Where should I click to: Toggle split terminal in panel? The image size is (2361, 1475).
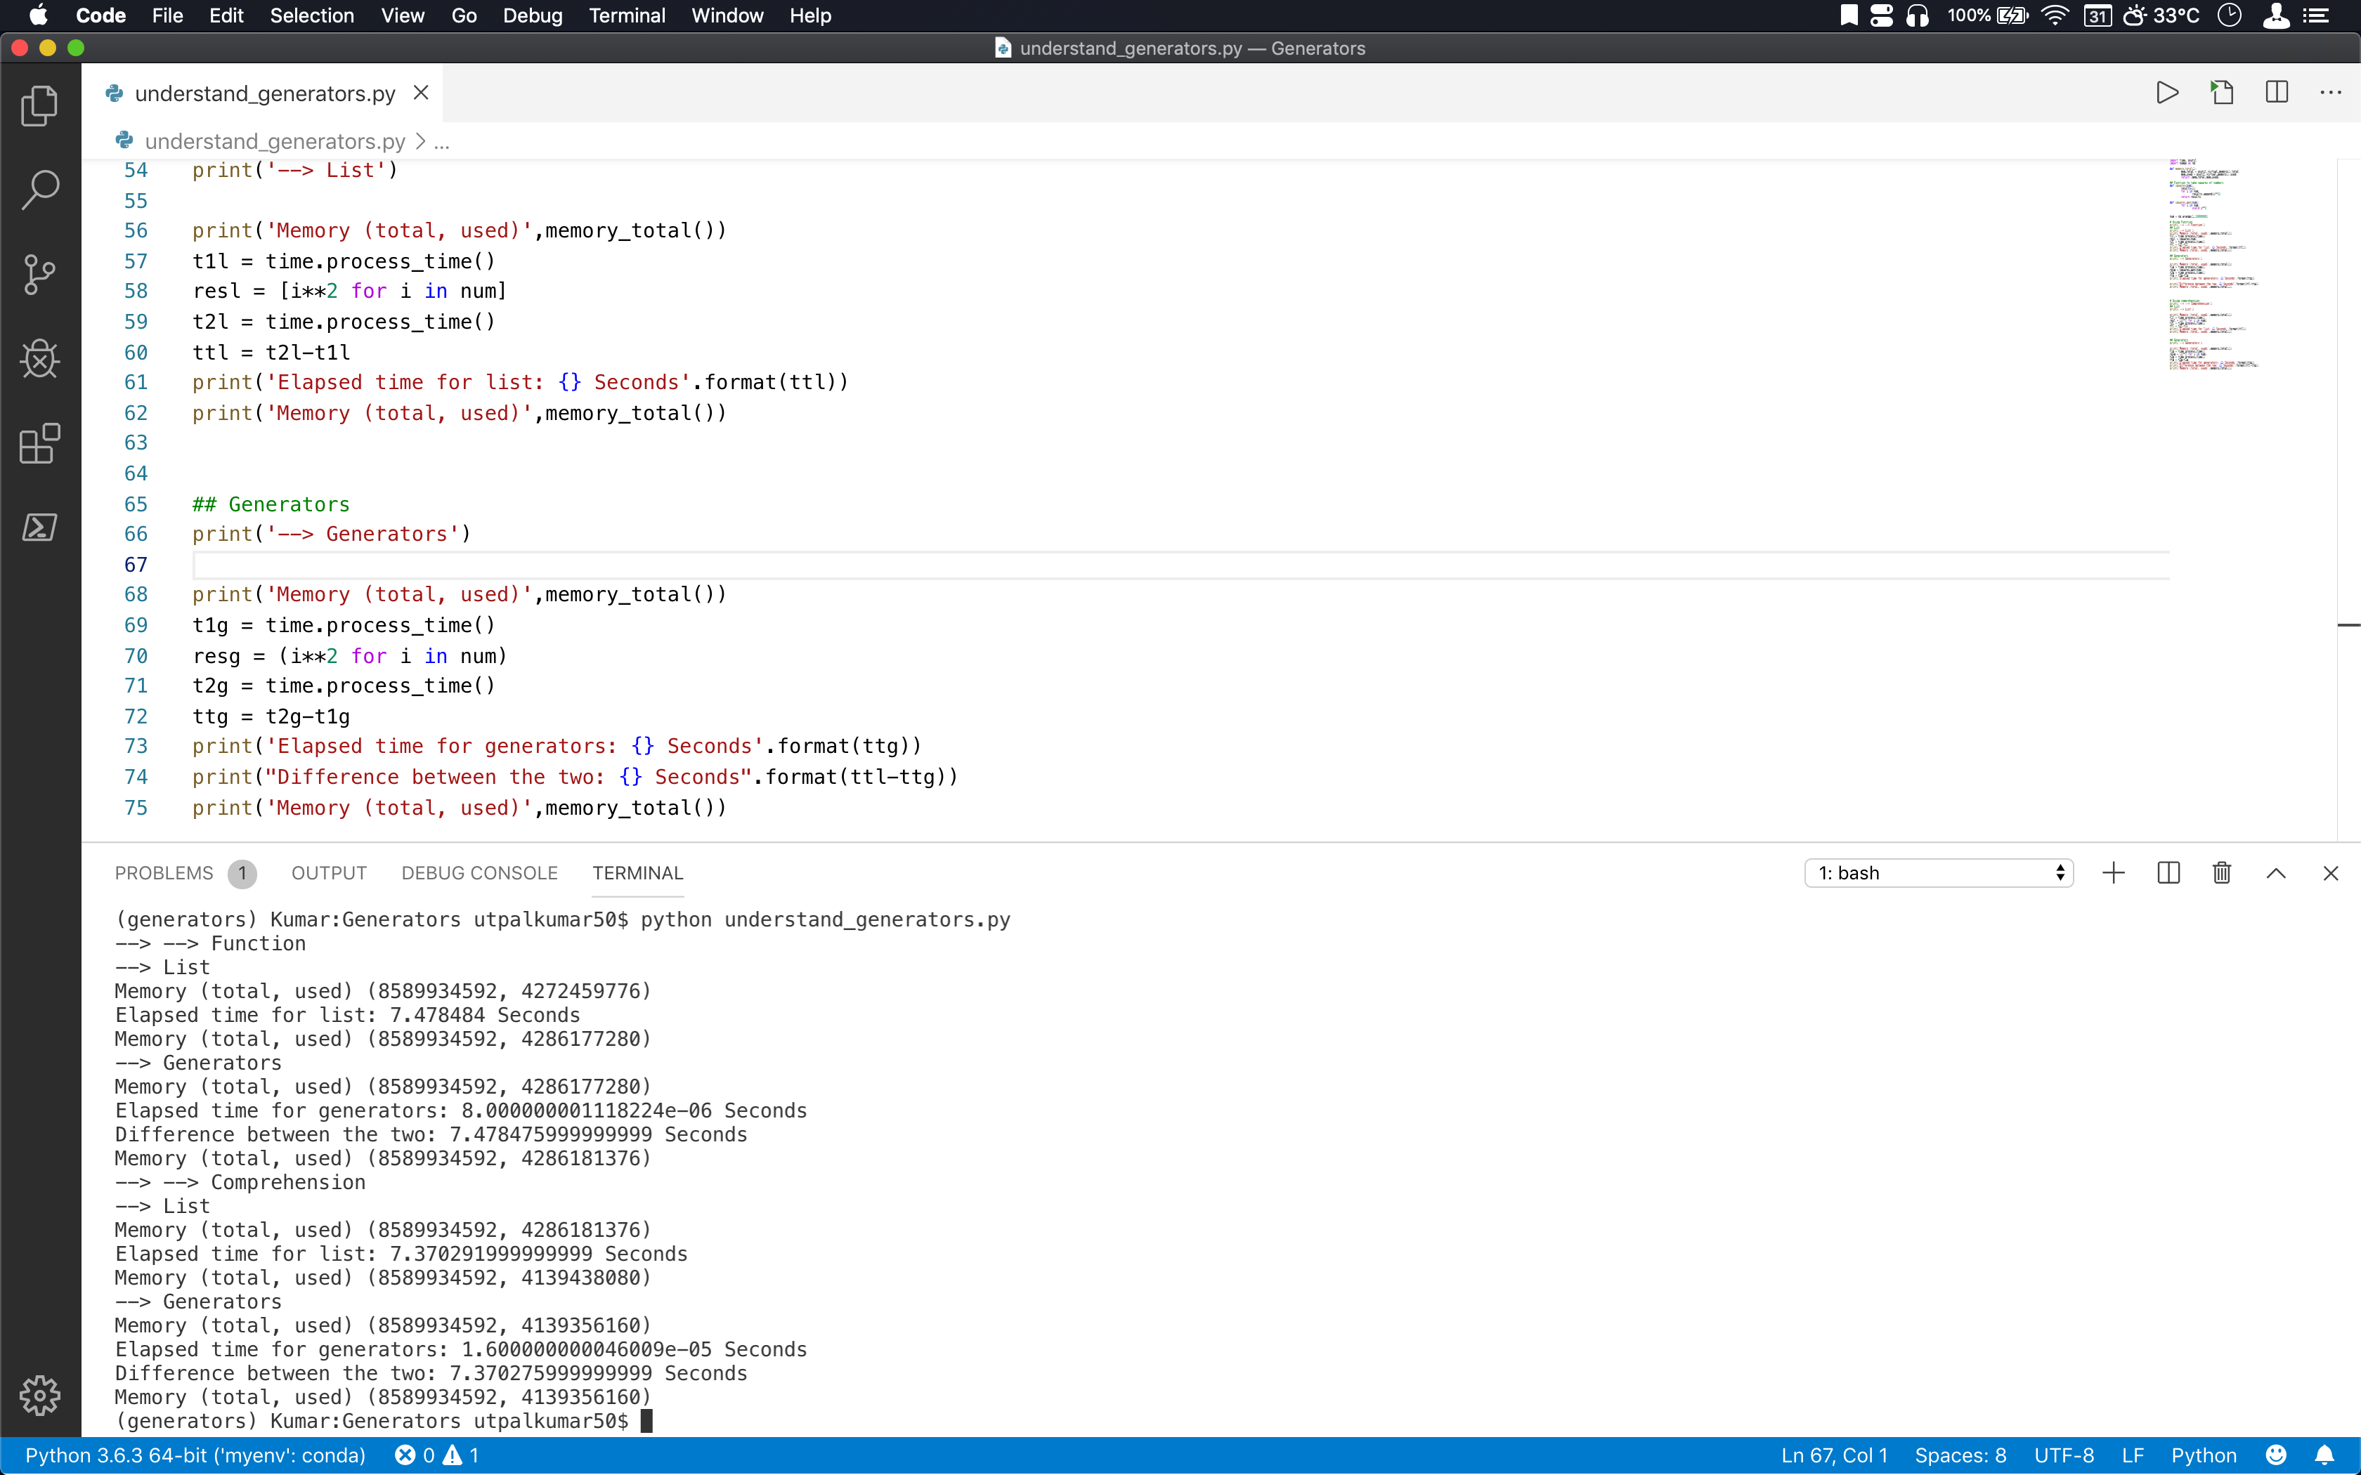2168,873
